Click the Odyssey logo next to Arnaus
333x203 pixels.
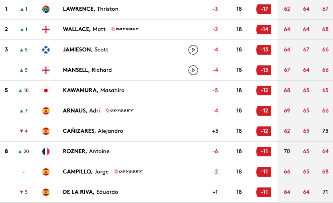point(119,110)
